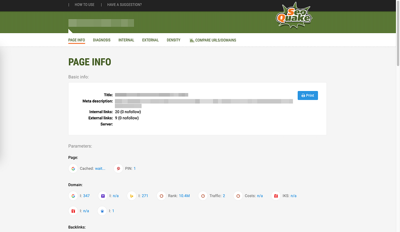Click the Yahoo index n/a value
The height and width of the screenshot is (232, 400).
[x=116, y=196]
